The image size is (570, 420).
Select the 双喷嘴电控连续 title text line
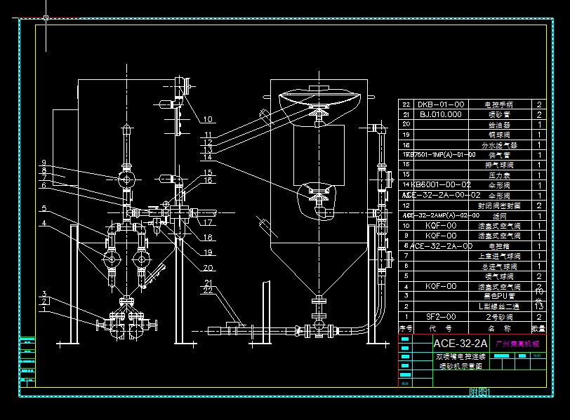click(x=461, y=357)
